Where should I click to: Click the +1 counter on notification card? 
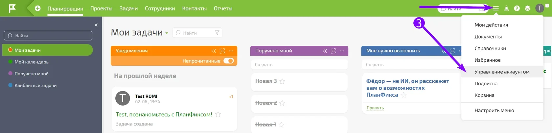click(231, 97)
